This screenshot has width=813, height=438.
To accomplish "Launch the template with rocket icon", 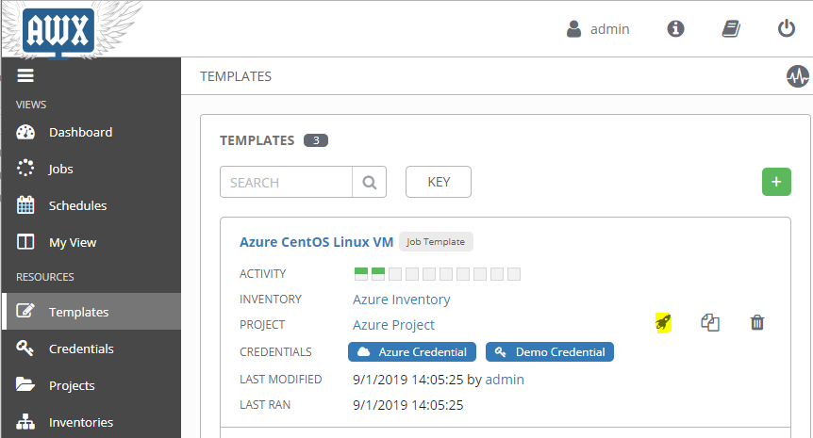I will click(x=663, y=322).
